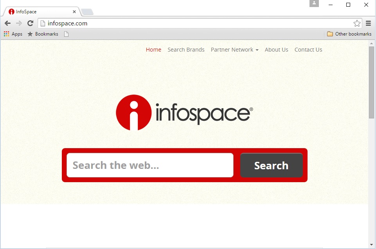376x249 pixels.
Task: Click the scrollbar down arrow
Action: (x=371, y=245)
